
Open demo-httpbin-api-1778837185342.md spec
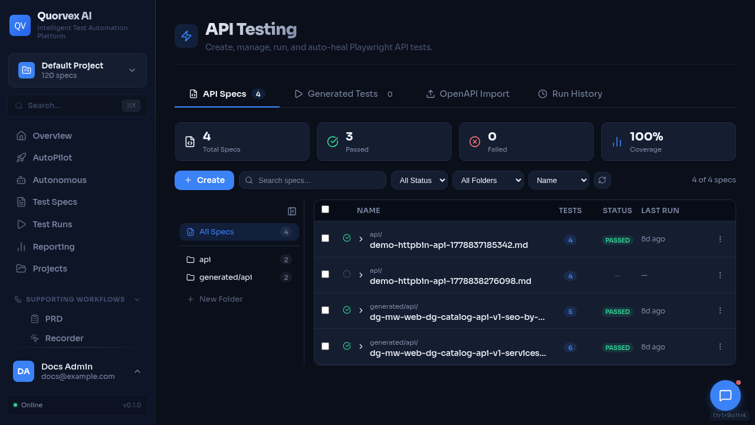pos(449,245)
